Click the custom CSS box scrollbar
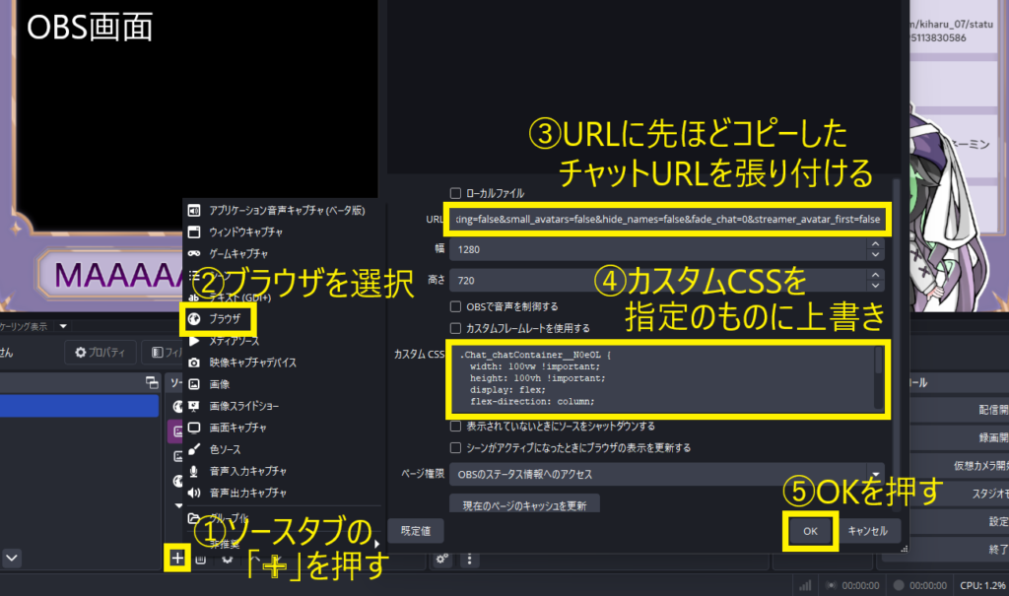Image resolution: width=1009 pixels, height=596 pixels. 879,378
